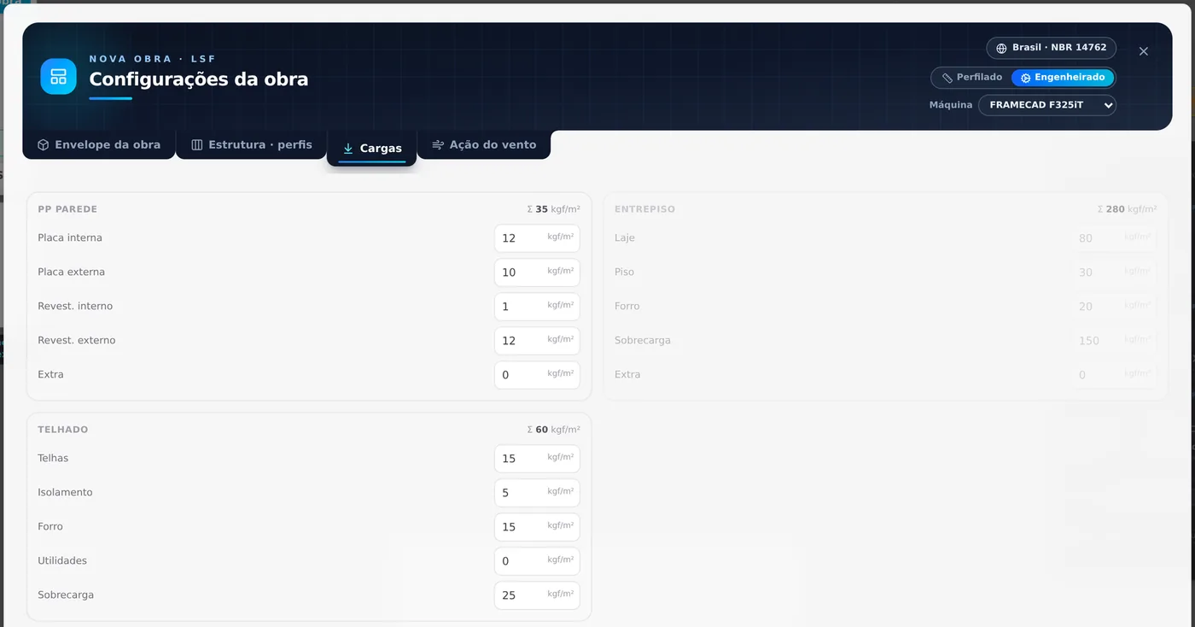Close the Configurações da obra dialog
The height and width of the screenshot is (627, 1195).
coord(1144,51)
